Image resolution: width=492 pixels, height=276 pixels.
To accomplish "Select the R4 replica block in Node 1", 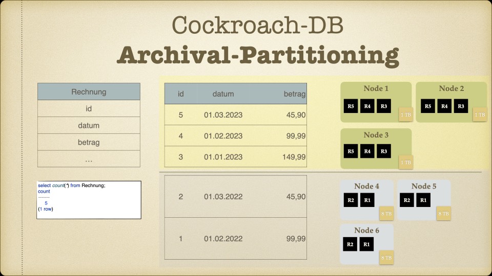I will (367, 106).
